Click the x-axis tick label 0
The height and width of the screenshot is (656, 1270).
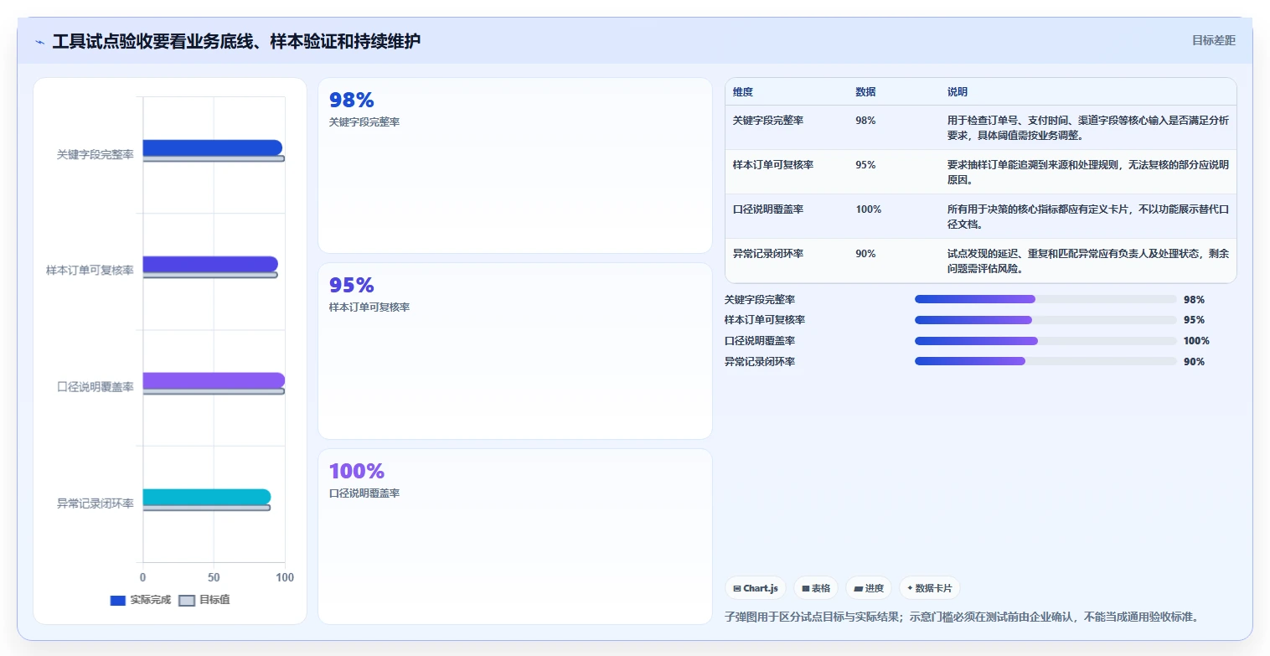[x=142, y=578]
